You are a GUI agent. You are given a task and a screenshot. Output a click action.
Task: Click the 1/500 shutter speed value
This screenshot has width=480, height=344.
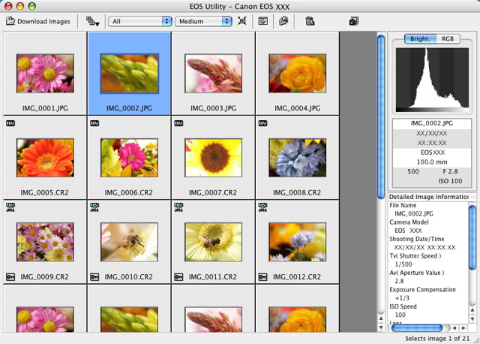click(x=403, y=264)
